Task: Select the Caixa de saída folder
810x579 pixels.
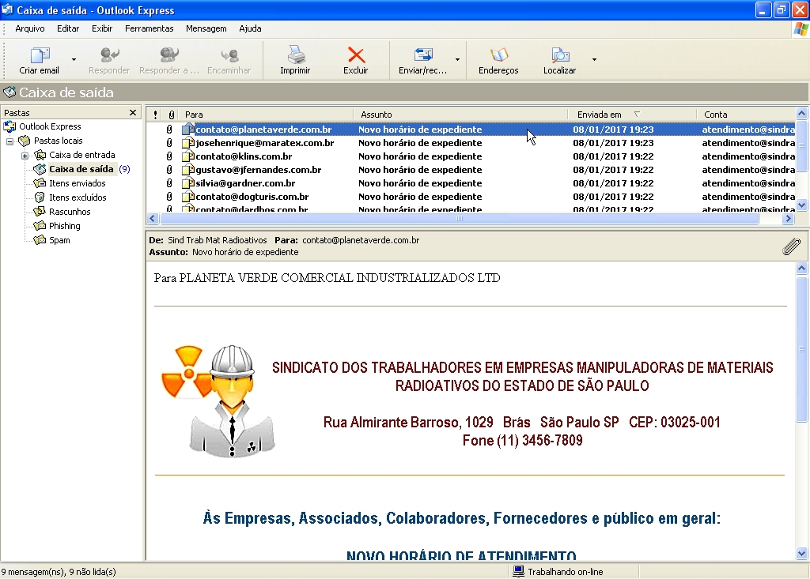Action: (x=81, y=169)
